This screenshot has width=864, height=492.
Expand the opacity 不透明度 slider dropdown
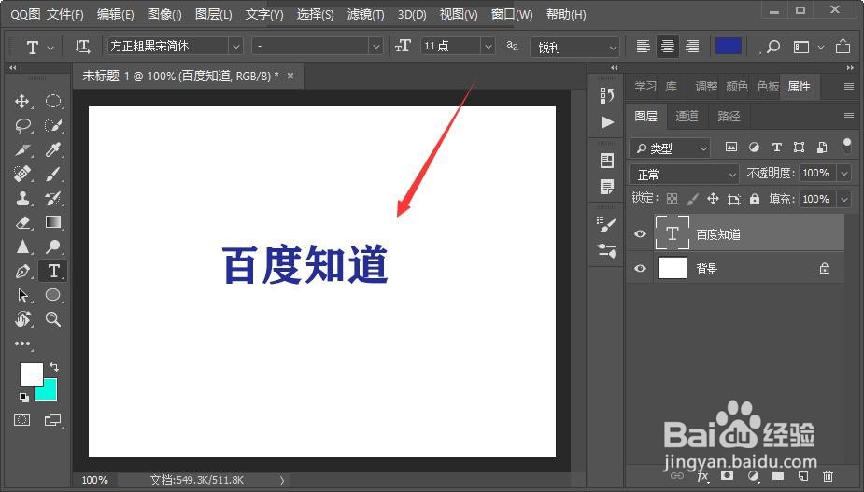(x=844, y=173)
